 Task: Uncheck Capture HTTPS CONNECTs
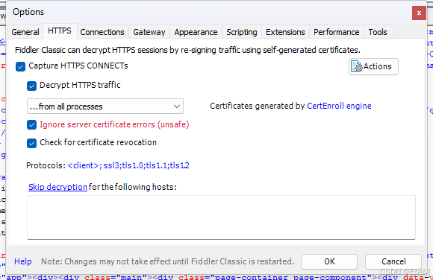pos(20,66)
